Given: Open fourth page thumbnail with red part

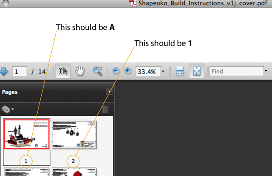Looking at the screenshot, I should click(74, 171).
